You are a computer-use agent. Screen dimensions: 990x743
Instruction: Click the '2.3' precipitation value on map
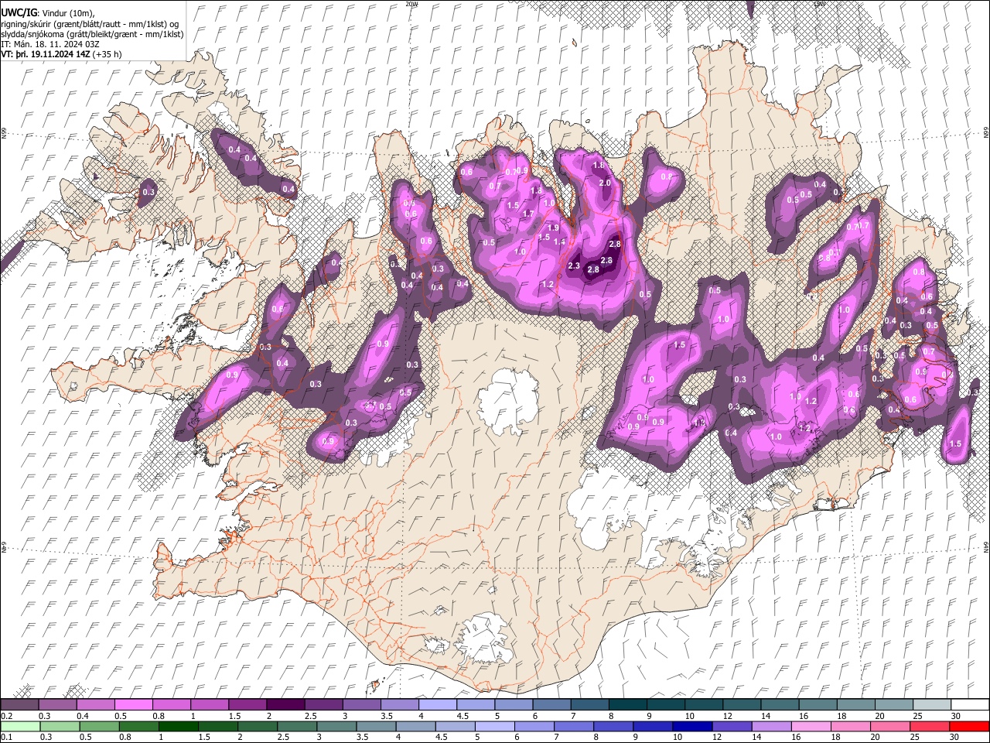click(x=574, y=265)
